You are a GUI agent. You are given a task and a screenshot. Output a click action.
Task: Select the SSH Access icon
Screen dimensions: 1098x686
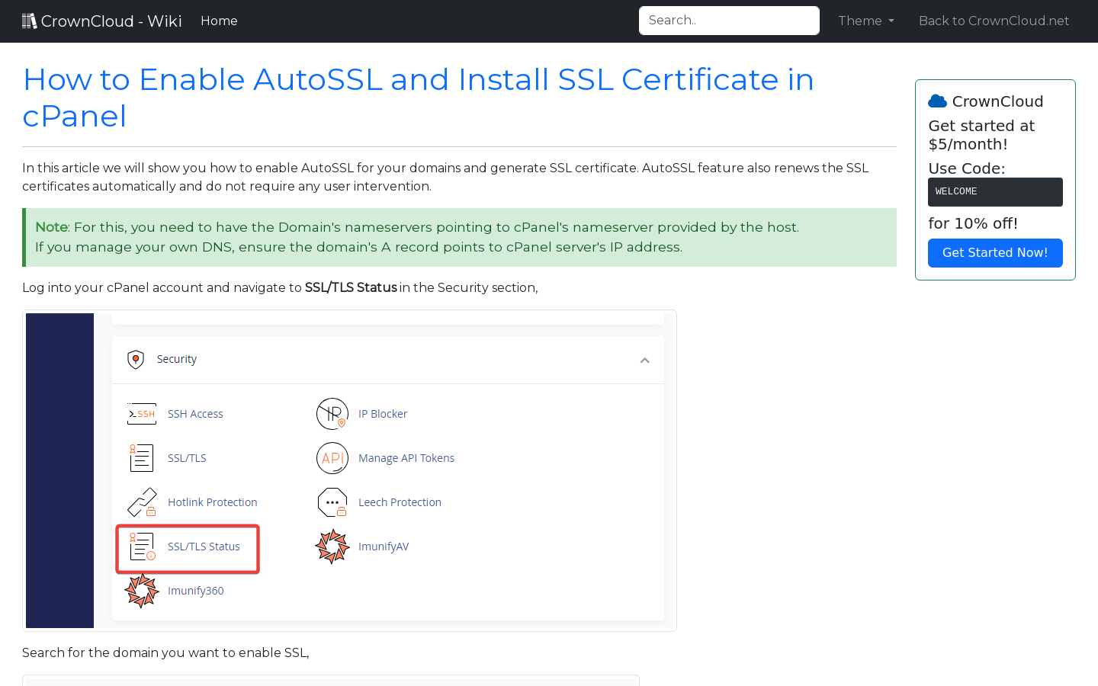coord(141,413)
